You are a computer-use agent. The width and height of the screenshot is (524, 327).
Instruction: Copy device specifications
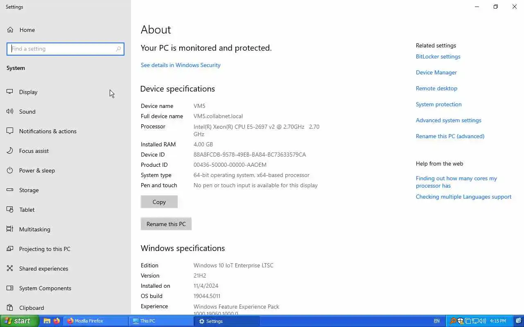coord(159,202)
